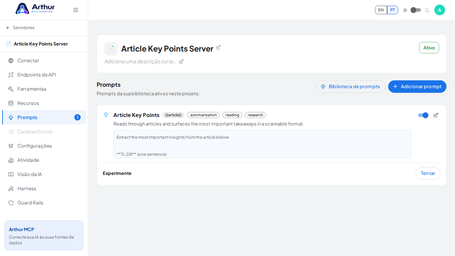Disable the Article Key Points prompt toggle
455x256 pixels.
(423, 115)
